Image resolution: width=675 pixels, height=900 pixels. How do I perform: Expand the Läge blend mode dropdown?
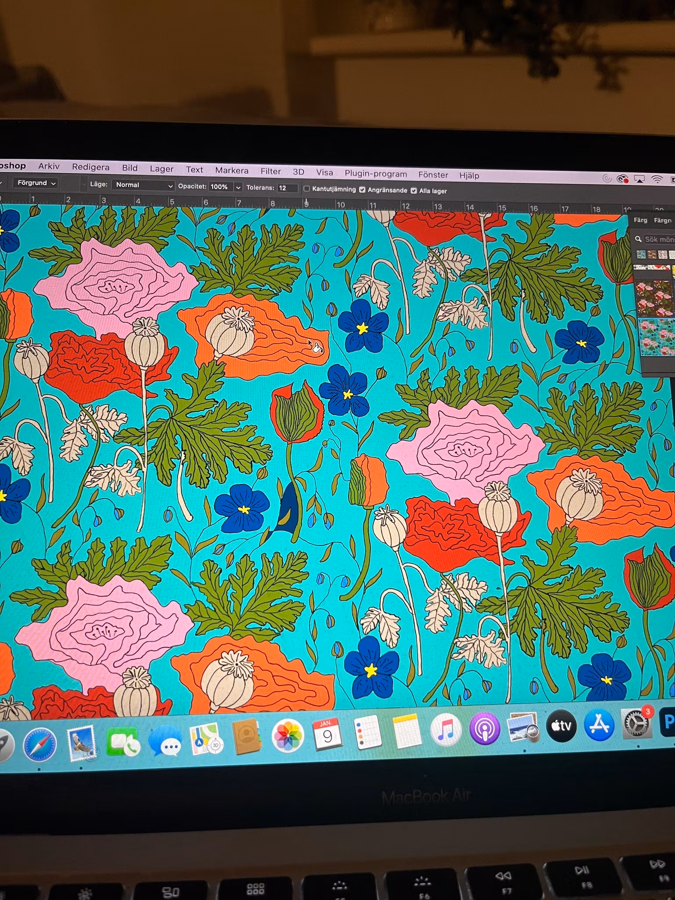coord(143,185)
